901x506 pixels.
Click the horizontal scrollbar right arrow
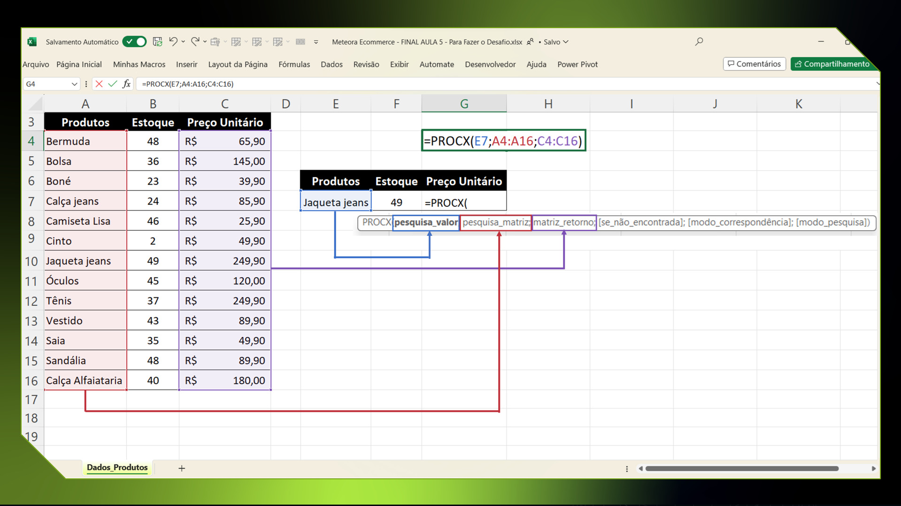click(x=873, y=468)
